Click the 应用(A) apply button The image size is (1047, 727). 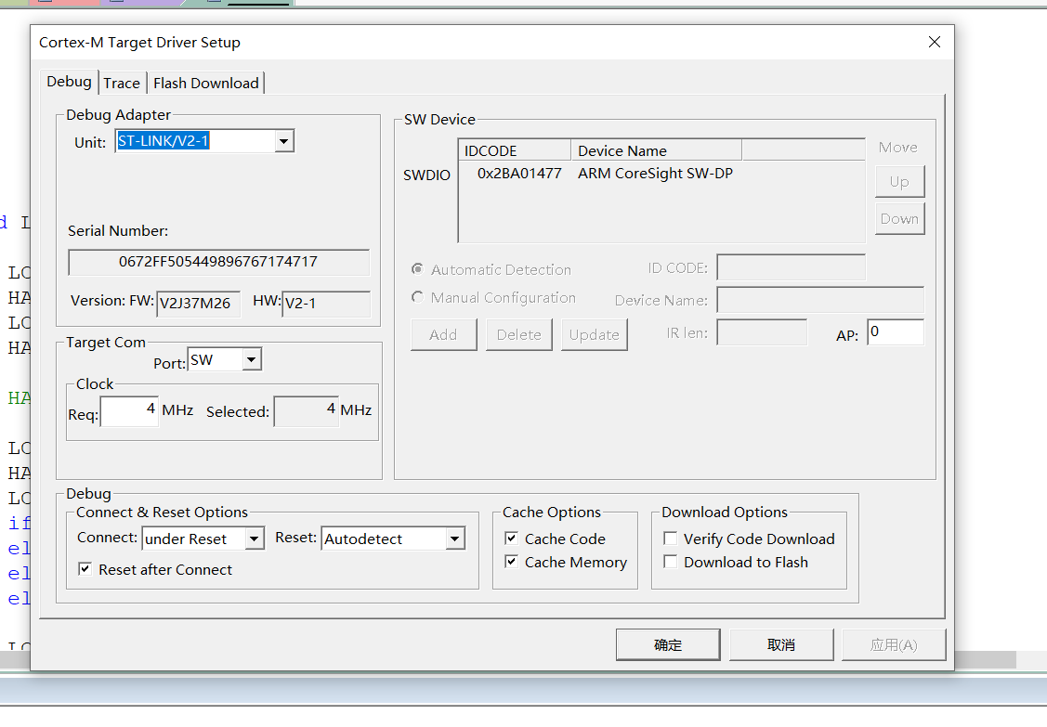(894, 645)
